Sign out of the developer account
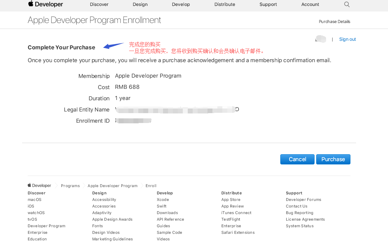The width and height of the screenshot is (388, 245). tap(347, 39)
